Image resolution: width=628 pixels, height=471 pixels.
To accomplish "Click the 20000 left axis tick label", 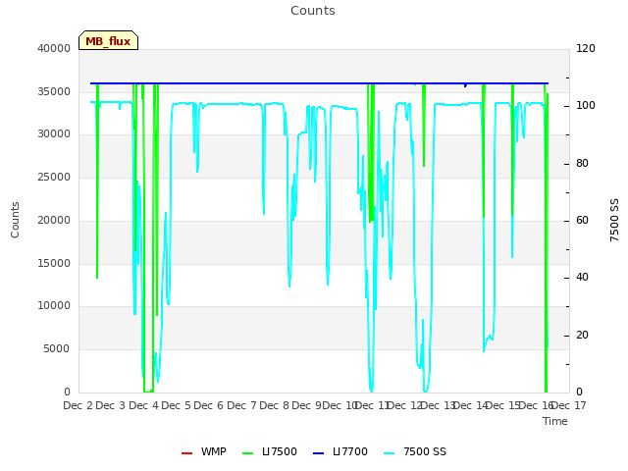I will coord(54,220).
